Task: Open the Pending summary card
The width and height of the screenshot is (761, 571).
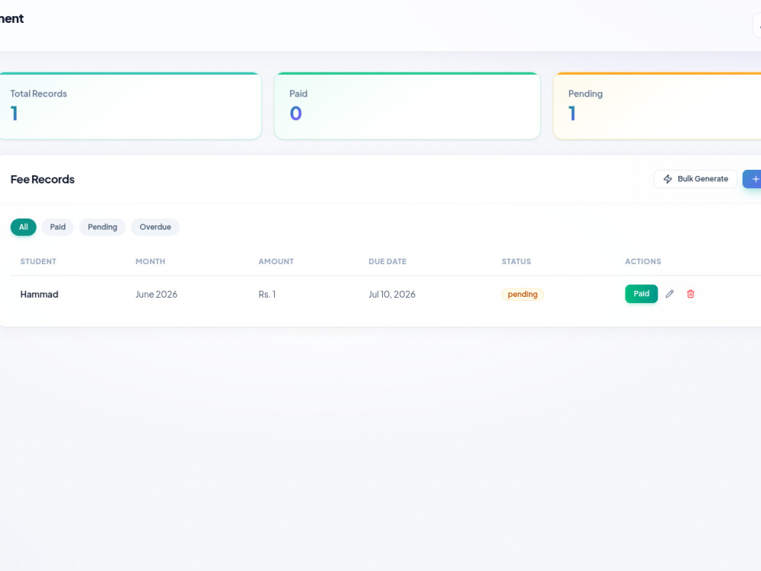Action: (658, 106)
